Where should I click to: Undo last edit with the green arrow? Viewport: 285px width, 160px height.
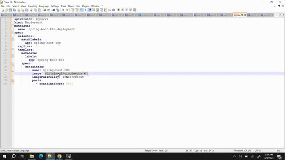click(45, 10)
